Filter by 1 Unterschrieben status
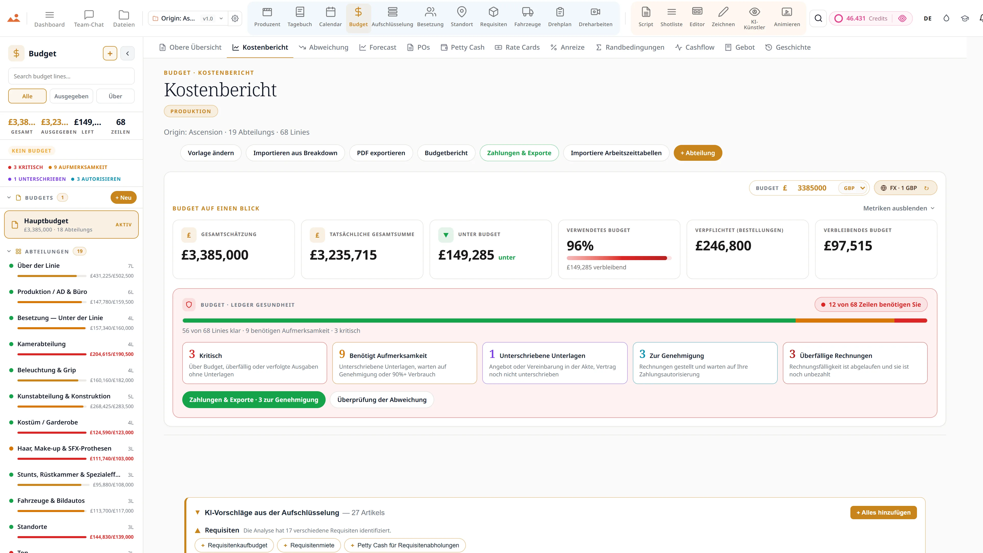The height and width of the screenshot is (553, 983). tap(37, 179)
